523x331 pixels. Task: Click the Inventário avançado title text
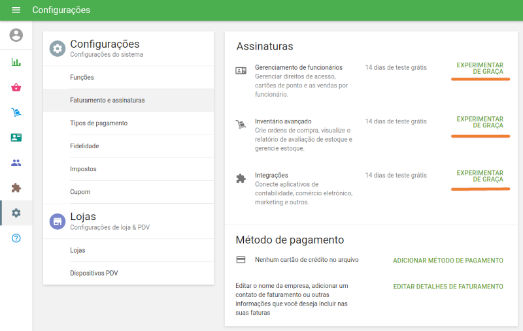[283, 121]
